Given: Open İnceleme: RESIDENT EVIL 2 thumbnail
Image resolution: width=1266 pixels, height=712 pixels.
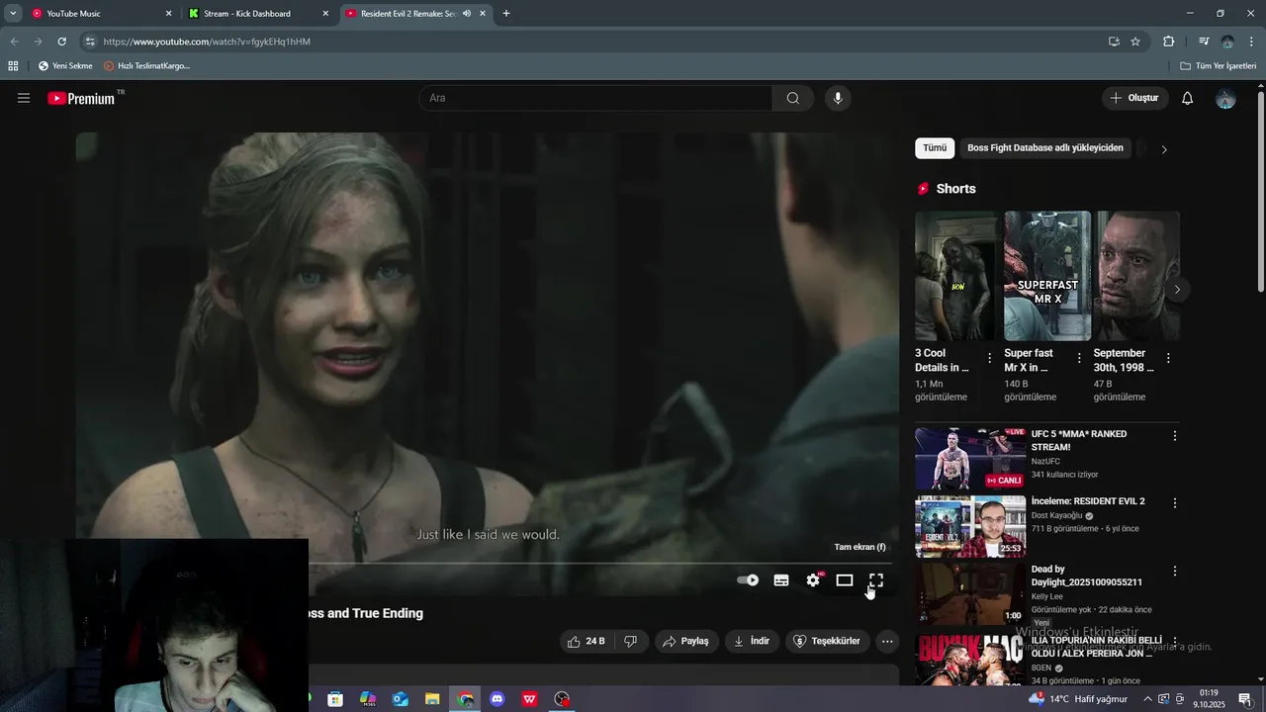Looking at the screenshot, I should pyautogui.click(x=970, y=527).
